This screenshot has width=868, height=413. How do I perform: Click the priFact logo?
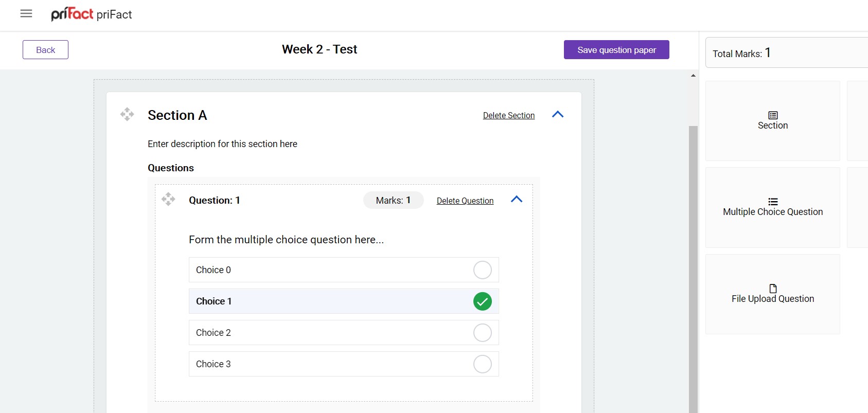72,14
